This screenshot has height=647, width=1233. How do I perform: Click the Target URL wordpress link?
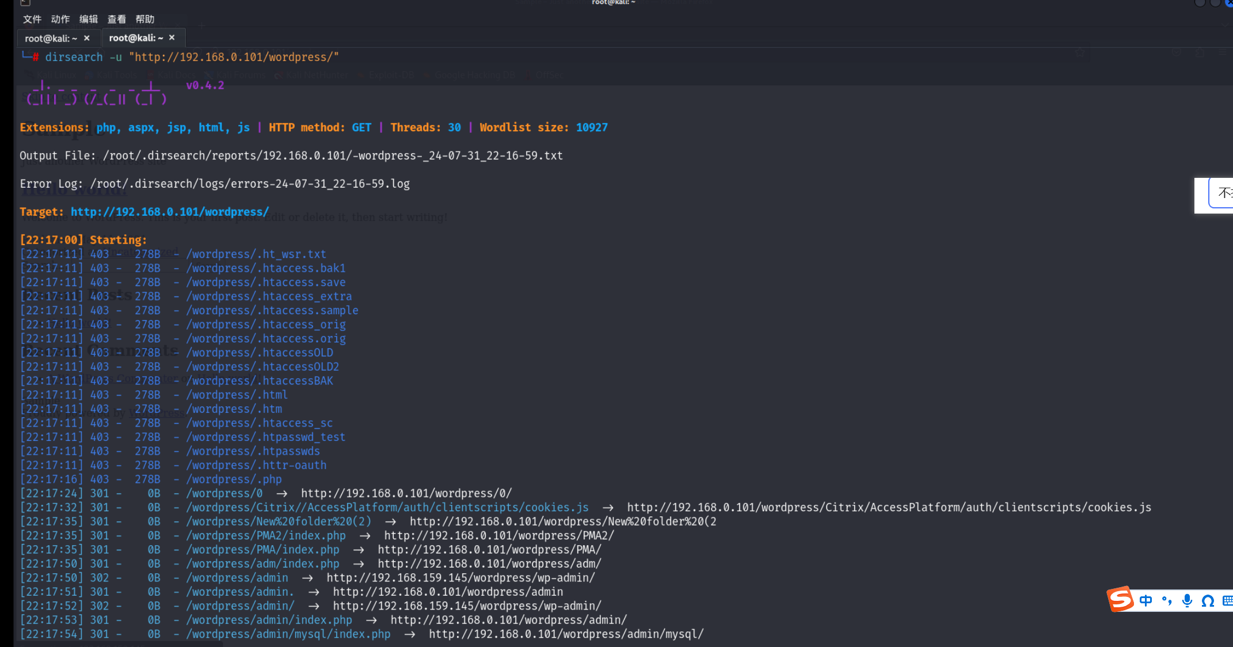(x=170, y=212)
